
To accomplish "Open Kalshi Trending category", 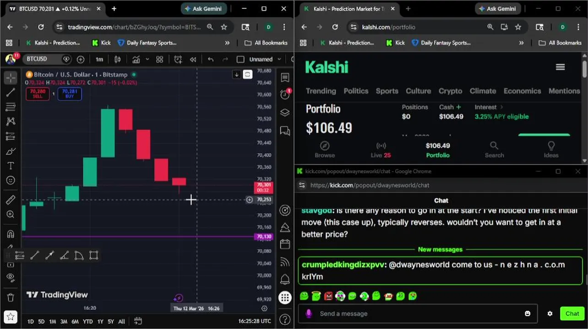I will coord(321,91).
